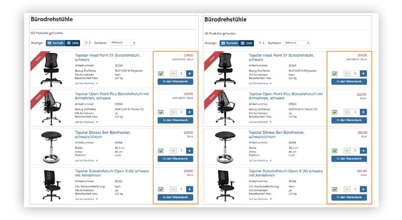Open Open X chair thumbnail in 26-products panel
Image resolution: width=402 pixels, height=220 pixels.
point(225,185)
